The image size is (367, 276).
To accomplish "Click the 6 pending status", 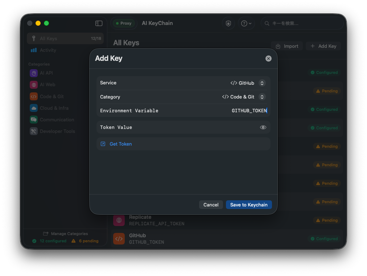I will [x=85, y=241].
